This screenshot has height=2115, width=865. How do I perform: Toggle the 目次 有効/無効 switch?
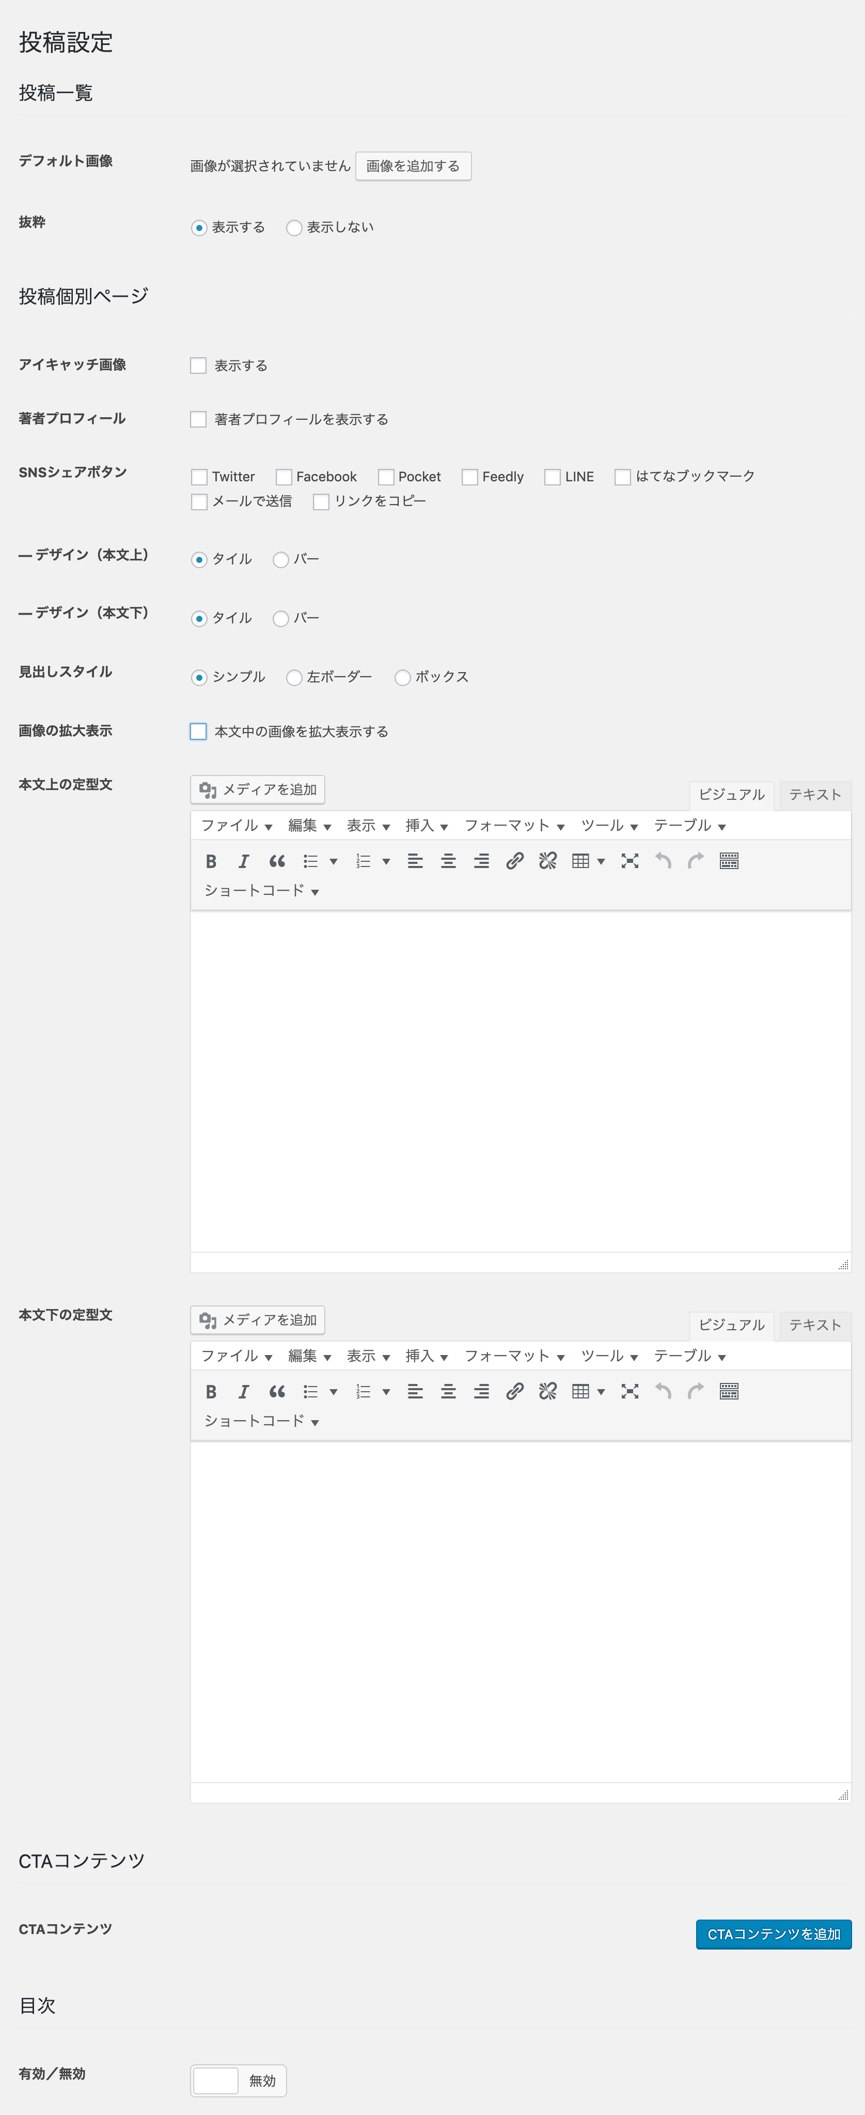(239, 2080)
